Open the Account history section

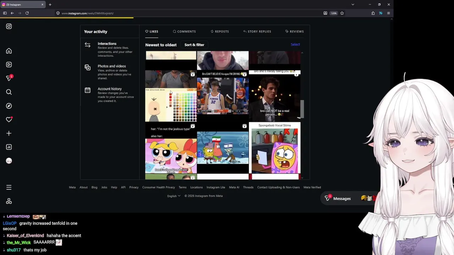(110, 95)
